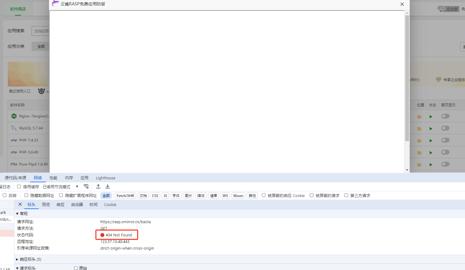Click the Pure-Ftpd row folder icon
This screenshot has width=465, height=270.
419,165
